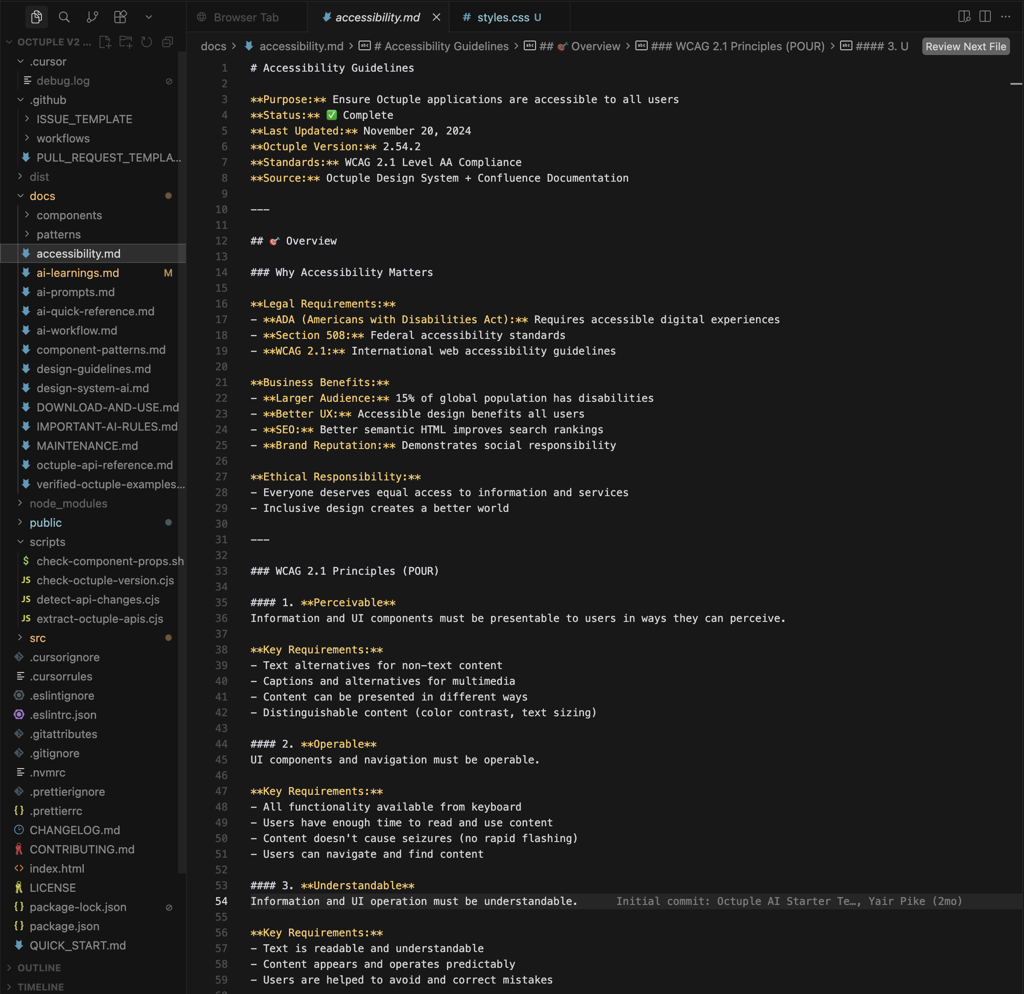Open the Search view icon
Screen dimensions: 1024x994
64,17
